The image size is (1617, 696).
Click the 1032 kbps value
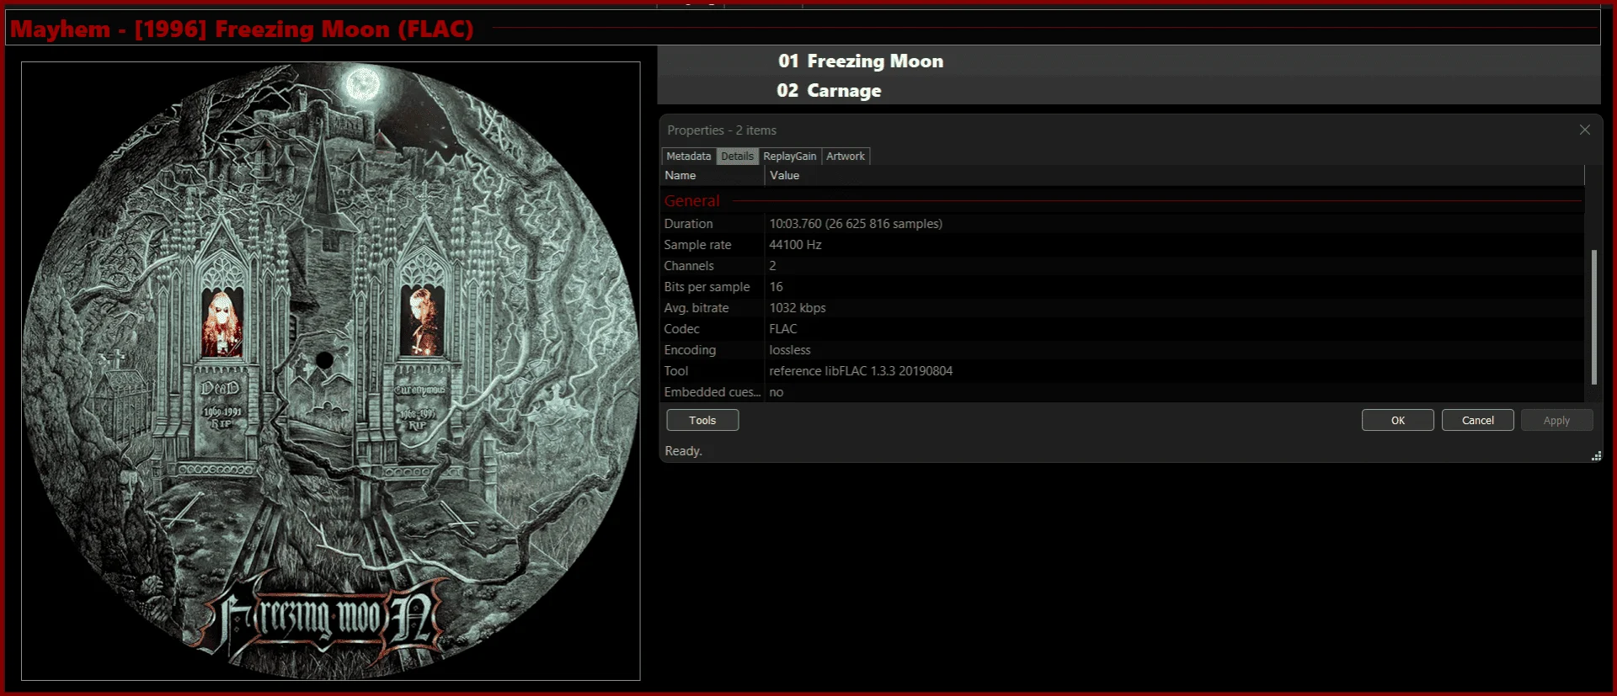[797, 308]
